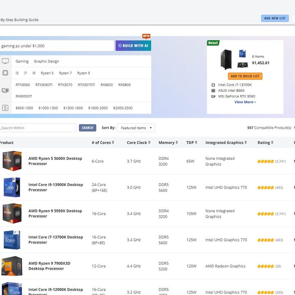Click the CPU icon next to Intel Core i7-13700K

click(x=213, y=85)
